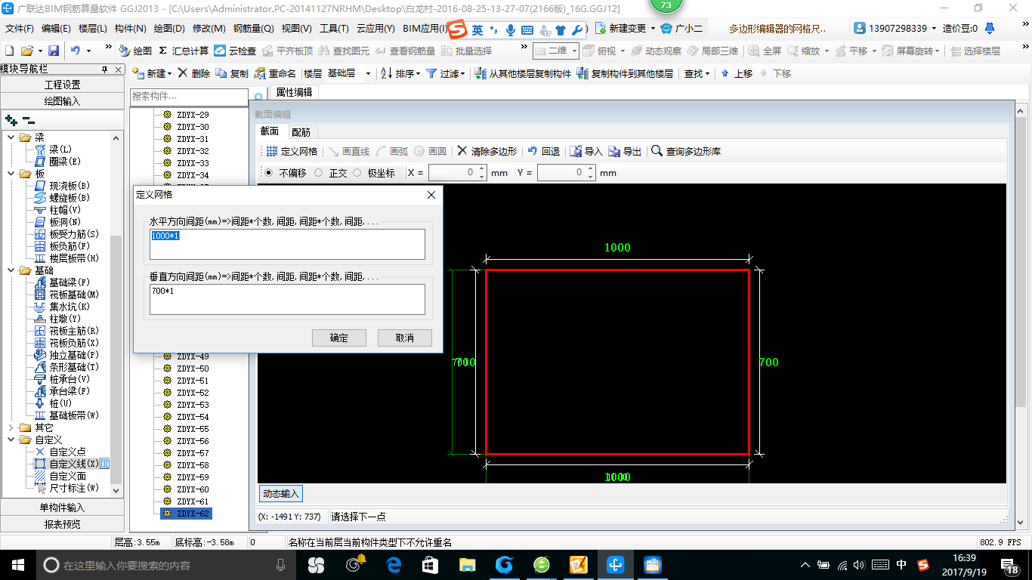This screenshot has height=580, width=1032.
Task: Open the 工具(T) menu
Action: tap(334, 29)
